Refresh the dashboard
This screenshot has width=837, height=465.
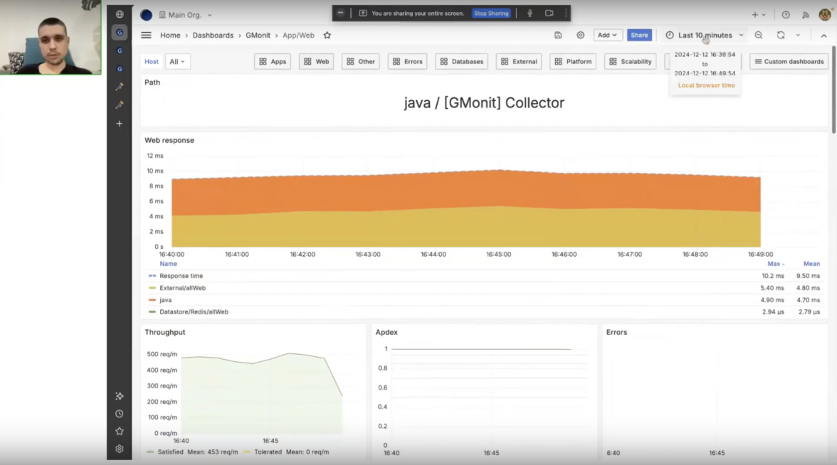(x=781, y=35)
